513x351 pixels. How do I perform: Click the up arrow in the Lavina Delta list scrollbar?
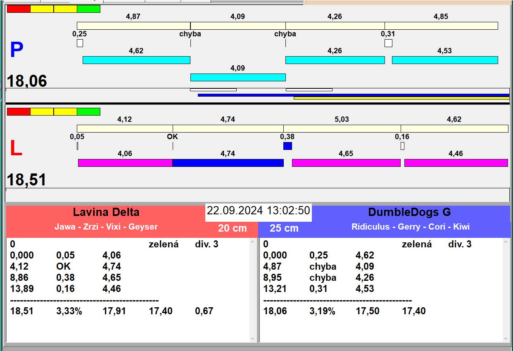click(x=253, y=242)
